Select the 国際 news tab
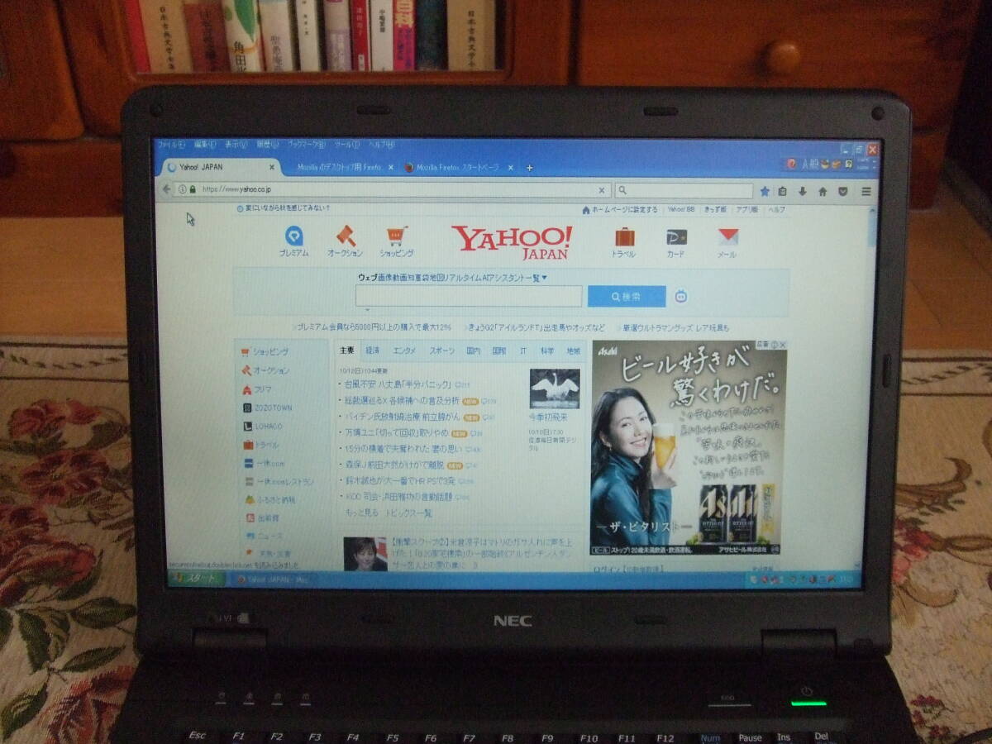992x744 pixels. [x=499, y=351]
